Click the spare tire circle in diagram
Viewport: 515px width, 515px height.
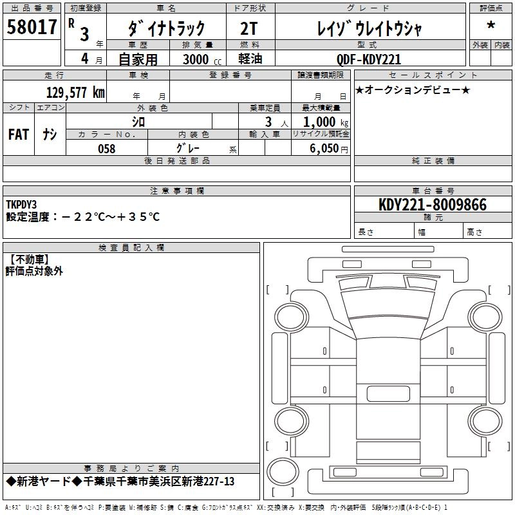(x=283, y=471)
